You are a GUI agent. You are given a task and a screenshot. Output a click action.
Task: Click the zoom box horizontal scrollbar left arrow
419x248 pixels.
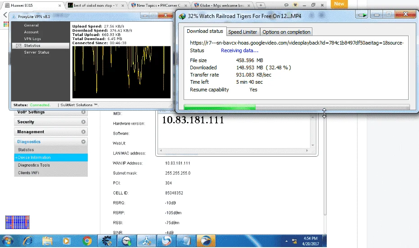tap(161, 151)
